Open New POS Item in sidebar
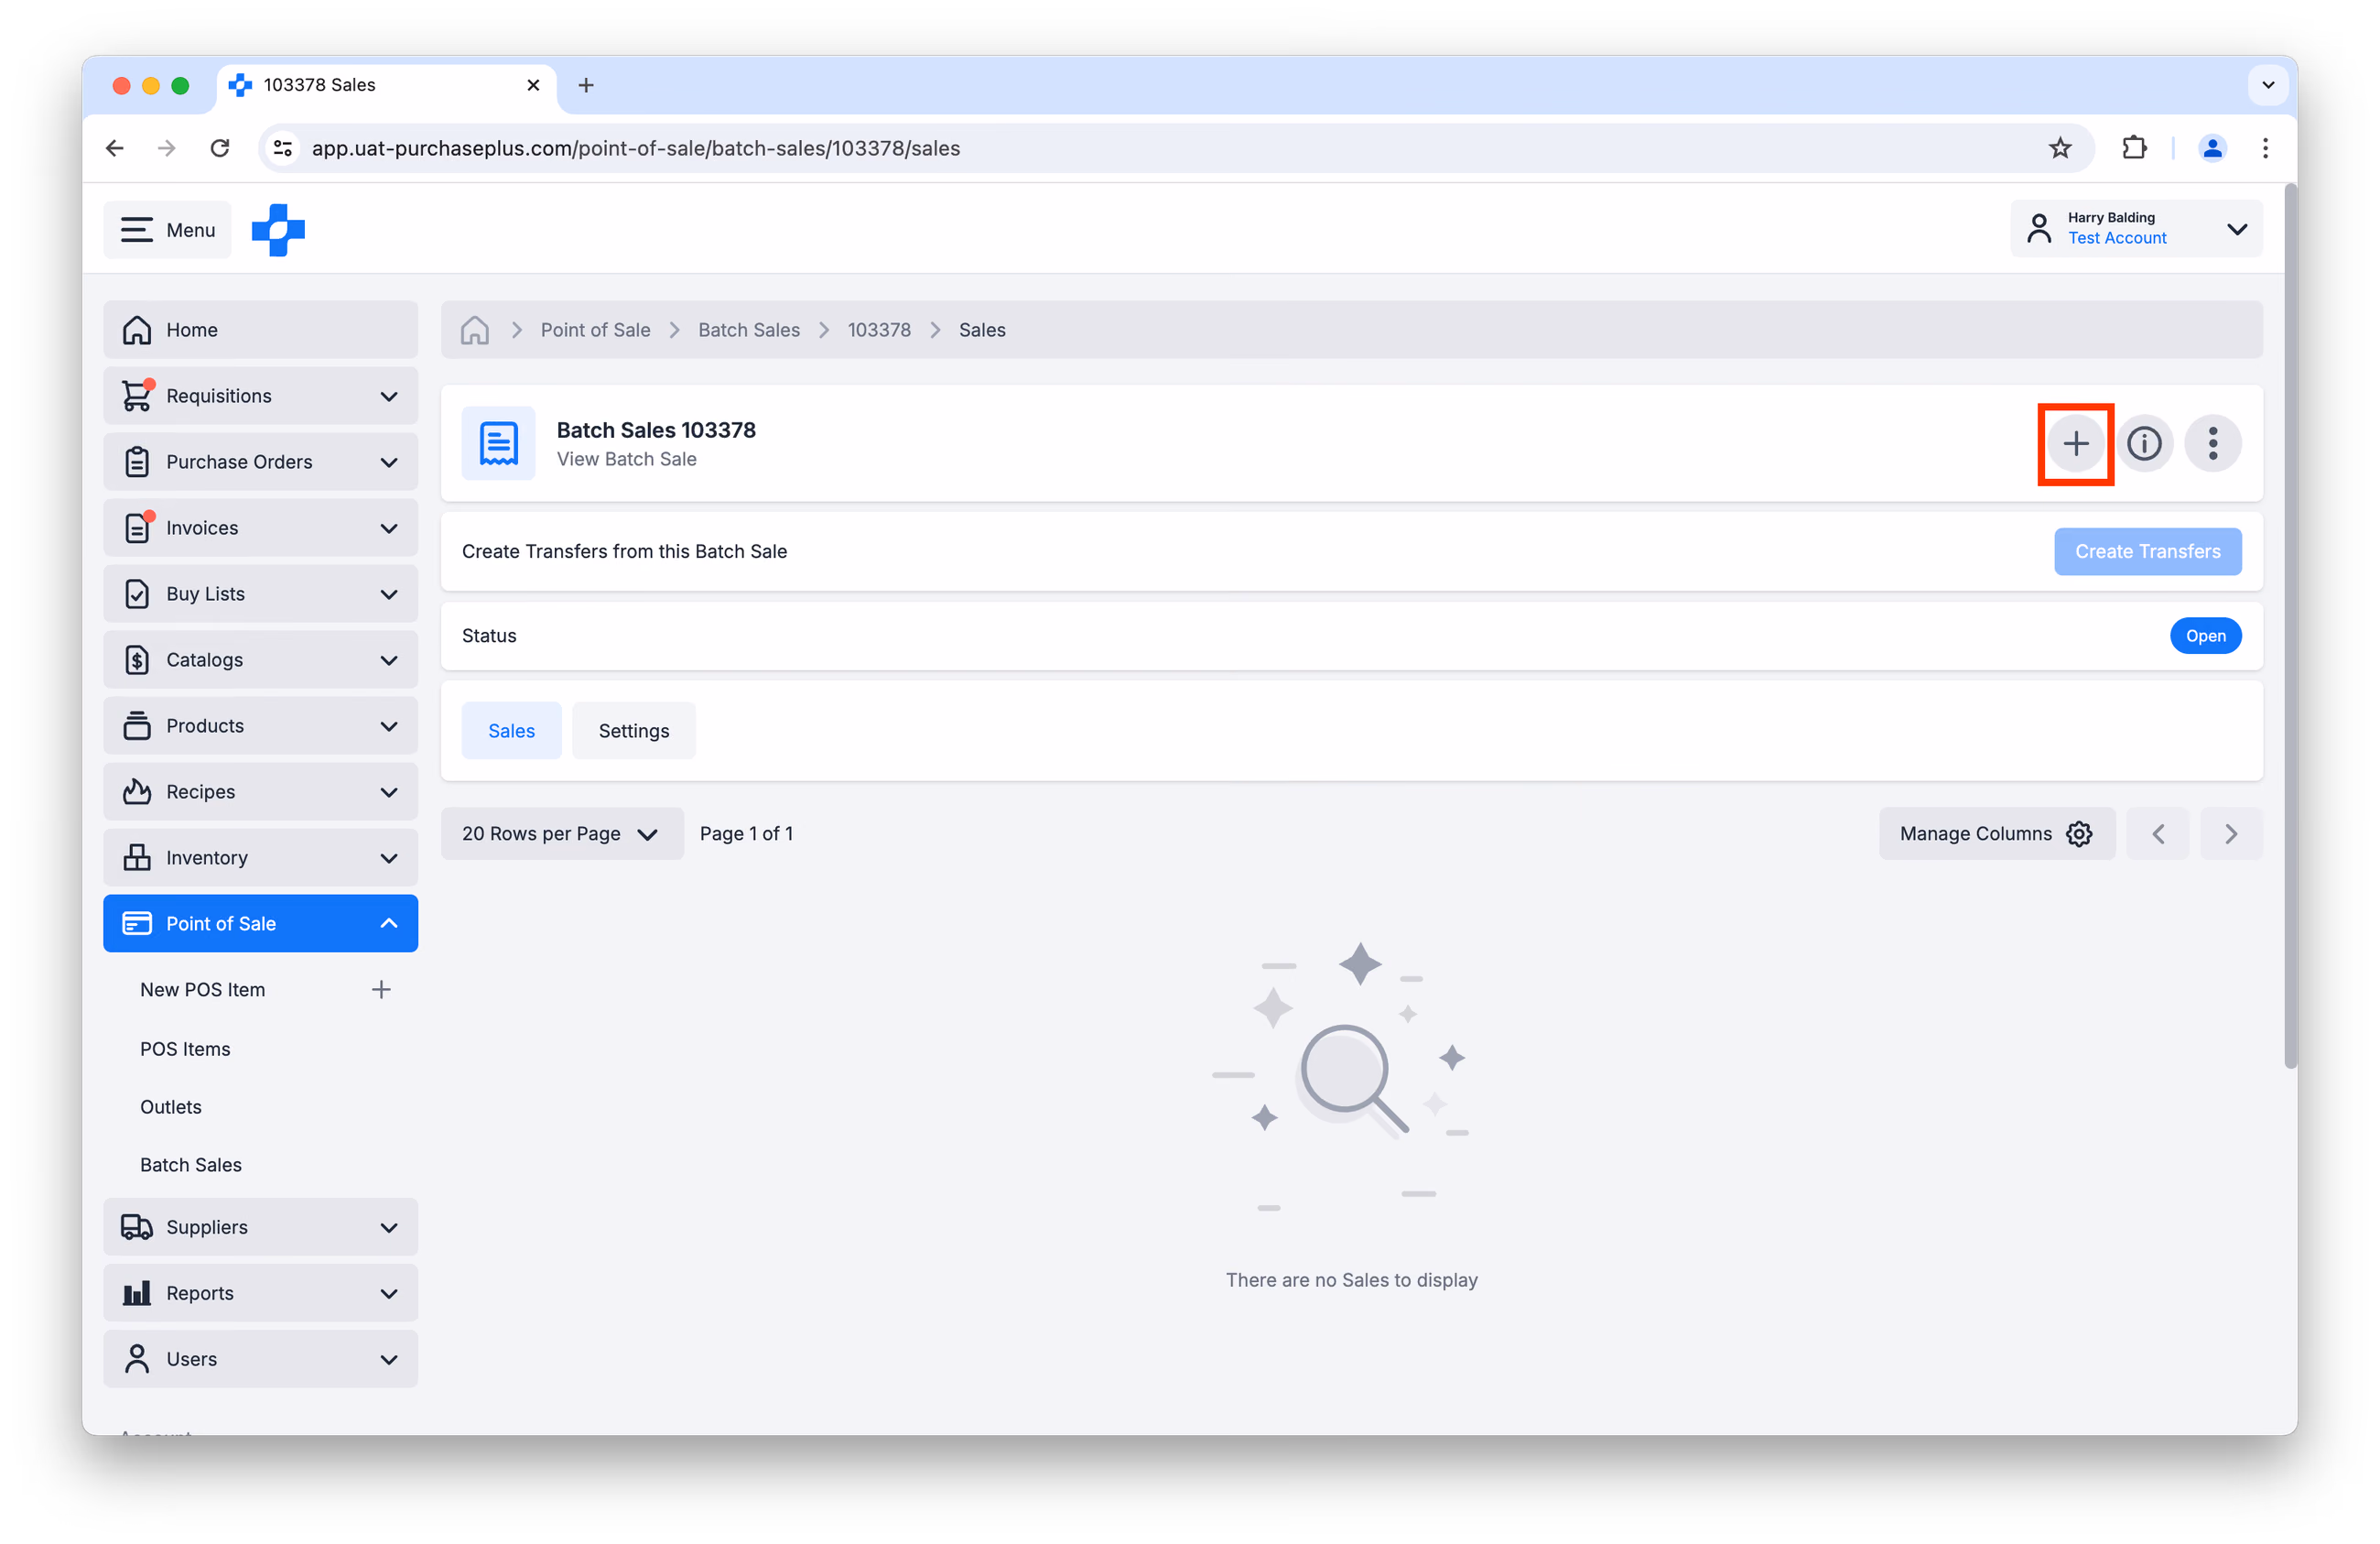 pyautogui.click(x=202, y=990)
